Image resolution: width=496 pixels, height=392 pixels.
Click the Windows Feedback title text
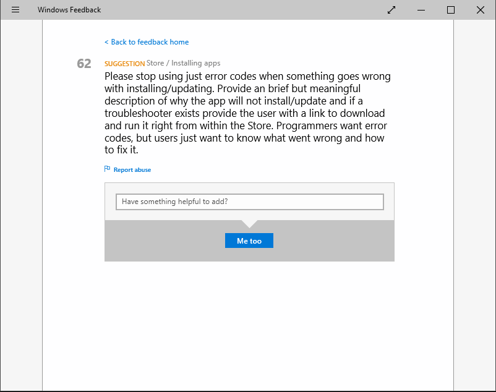point(69,10)
